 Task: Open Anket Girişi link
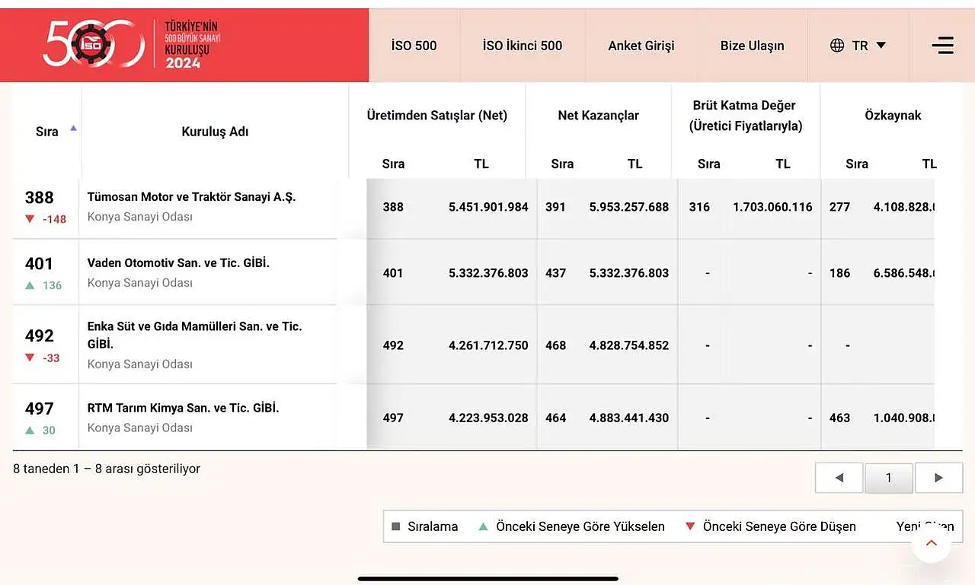coord(641,46)
